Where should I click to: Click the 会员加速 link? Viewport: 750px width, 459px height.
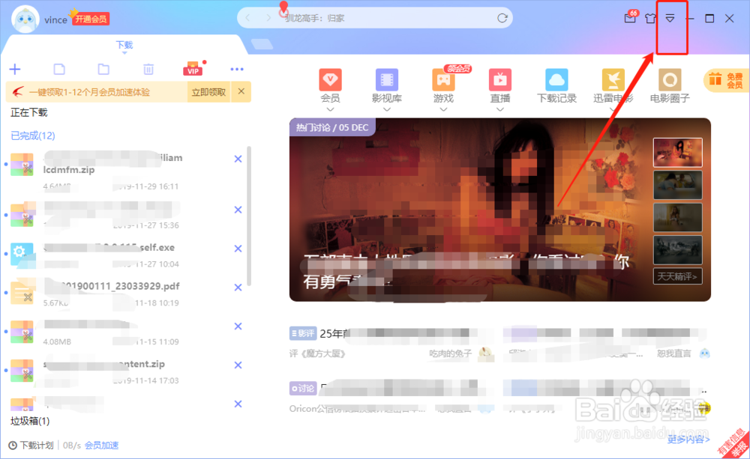tap(101, 446)
